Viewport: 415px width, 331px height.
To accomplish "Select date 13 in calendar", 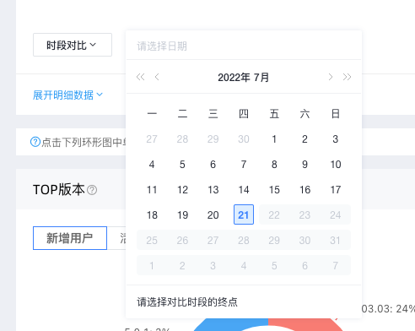I will click(x=213, y=190).
